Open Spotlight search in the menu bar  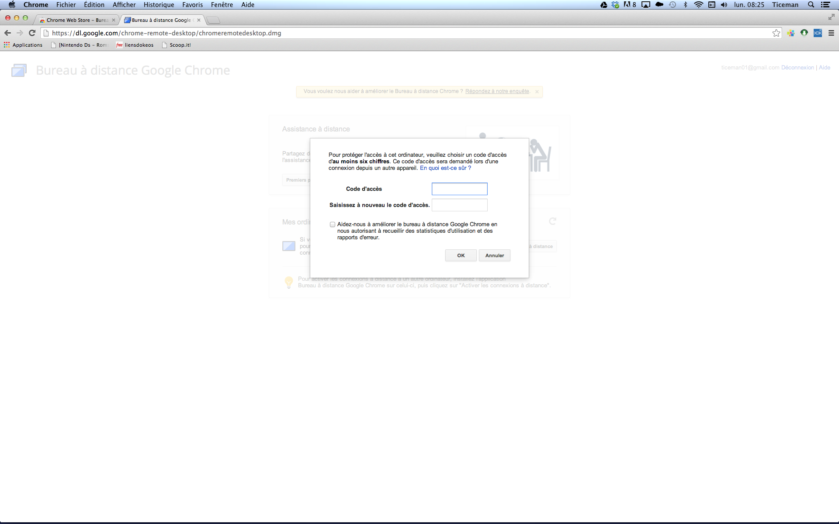(811, 5)
